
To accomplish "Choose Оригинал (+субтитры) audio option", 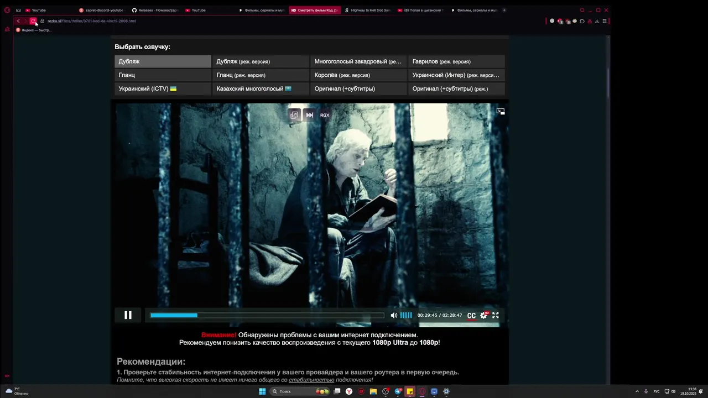I will [358, 88].
